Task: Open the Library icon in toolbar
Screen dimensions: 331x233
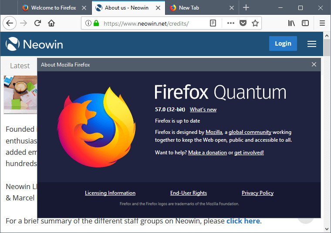Action: coord(291,23)
